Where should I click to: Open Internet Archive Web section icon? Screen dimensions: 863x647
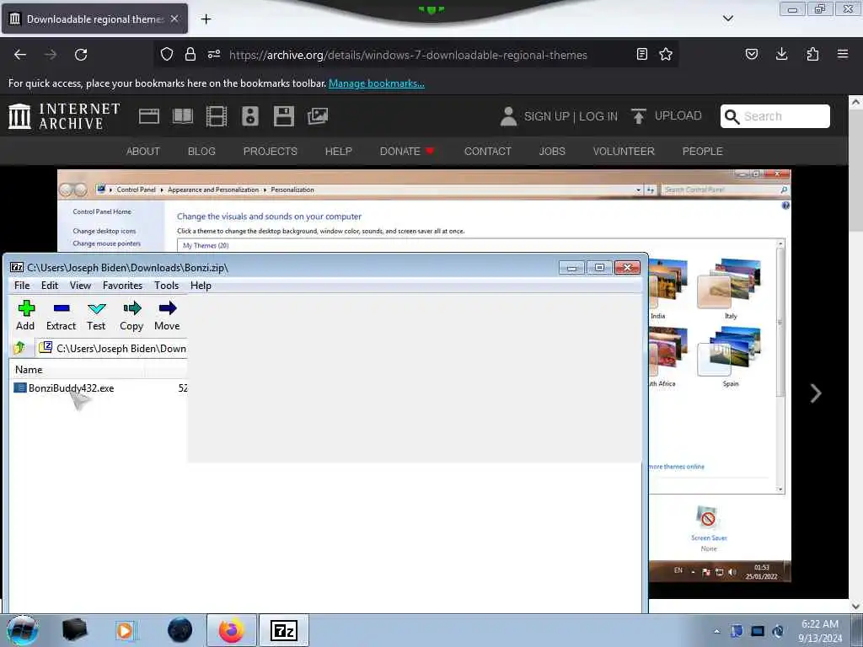[148, 116]
